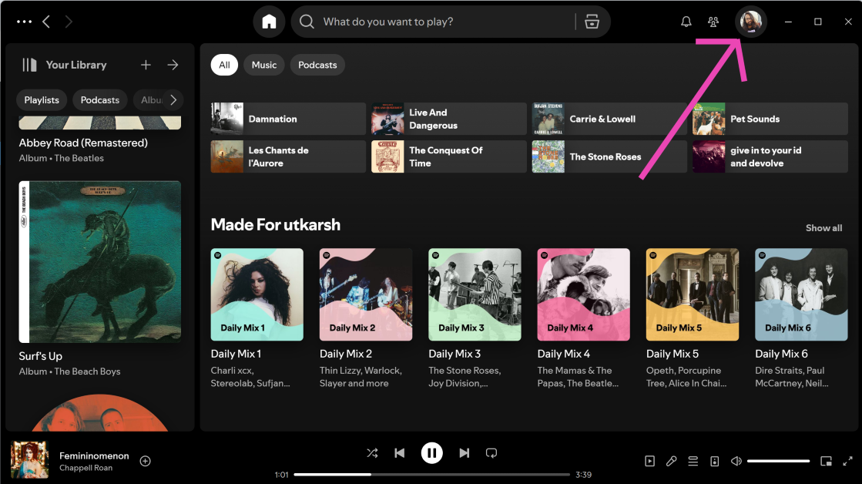Add Femininomenon to Liked Songs
Screen dimensions: 862x484
[145, 461]
